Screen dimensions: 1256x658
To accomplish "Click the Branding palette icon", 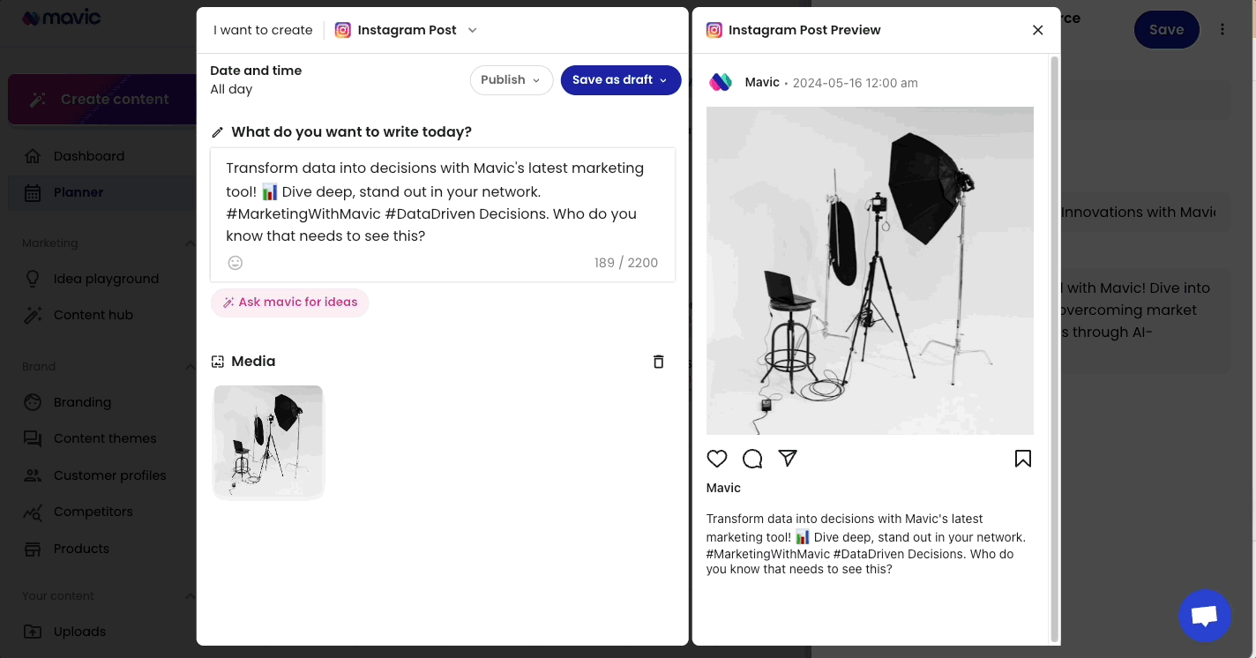I will (33, 402).
